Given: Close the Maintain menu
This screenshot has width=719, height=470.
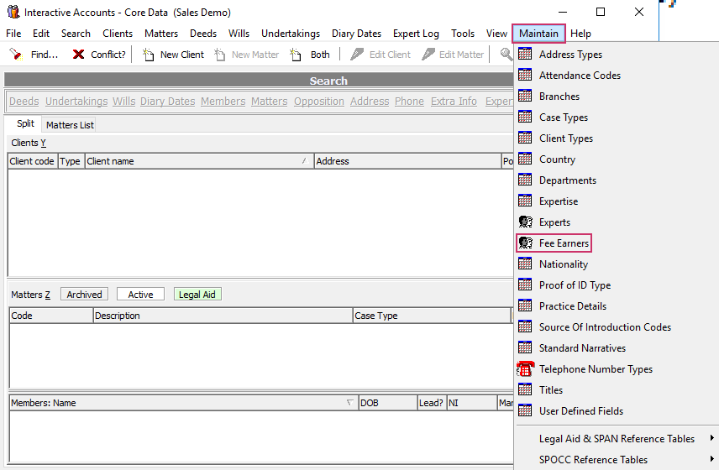Looking at the screenshot, I should (x=538, y=34).
